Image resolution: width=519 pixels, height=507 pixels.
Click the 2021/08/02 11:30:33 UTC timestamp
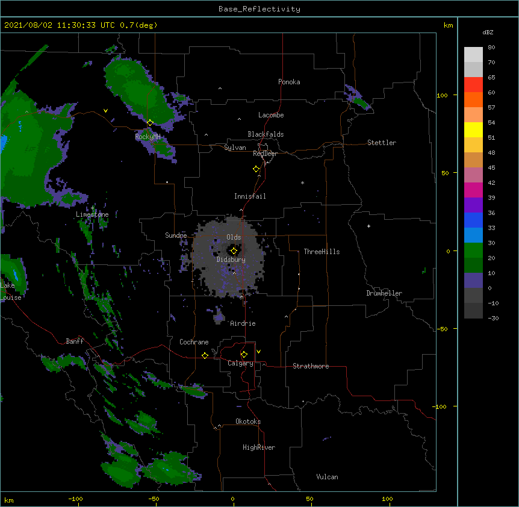pos(60,25)
